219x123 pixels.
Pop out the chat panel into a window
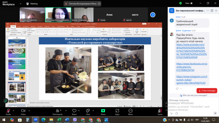click(212, 11)
